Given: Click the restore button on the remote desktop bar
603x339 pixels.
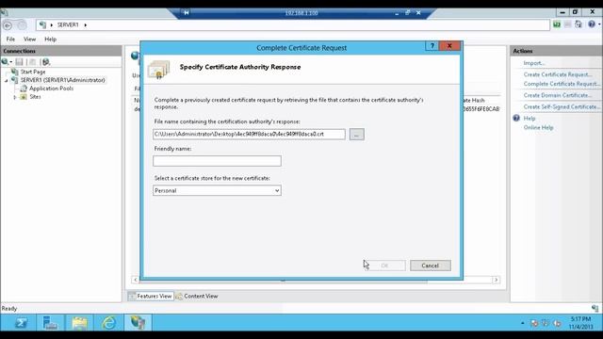Looking at the screenshot, I should 407,12.
